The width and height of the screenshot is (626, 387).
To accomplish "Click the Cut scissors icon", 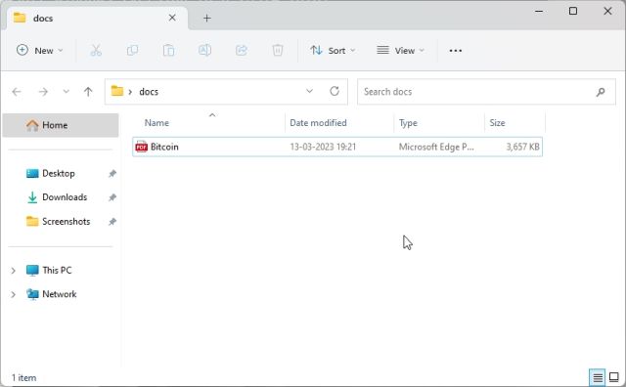I will (x=96, y=50).
